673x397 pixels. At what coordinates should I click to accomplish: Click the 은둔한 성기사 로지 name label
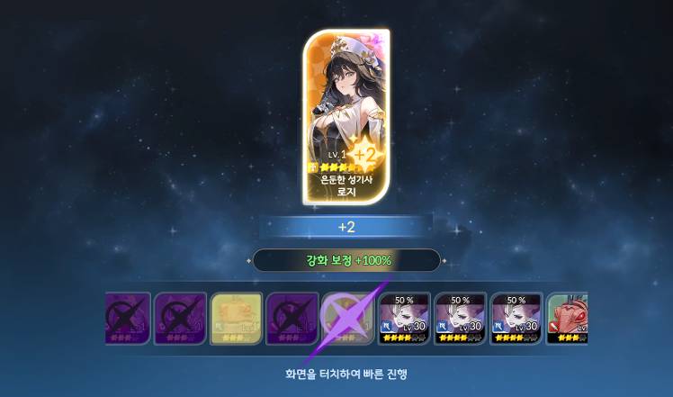point(346,185)
